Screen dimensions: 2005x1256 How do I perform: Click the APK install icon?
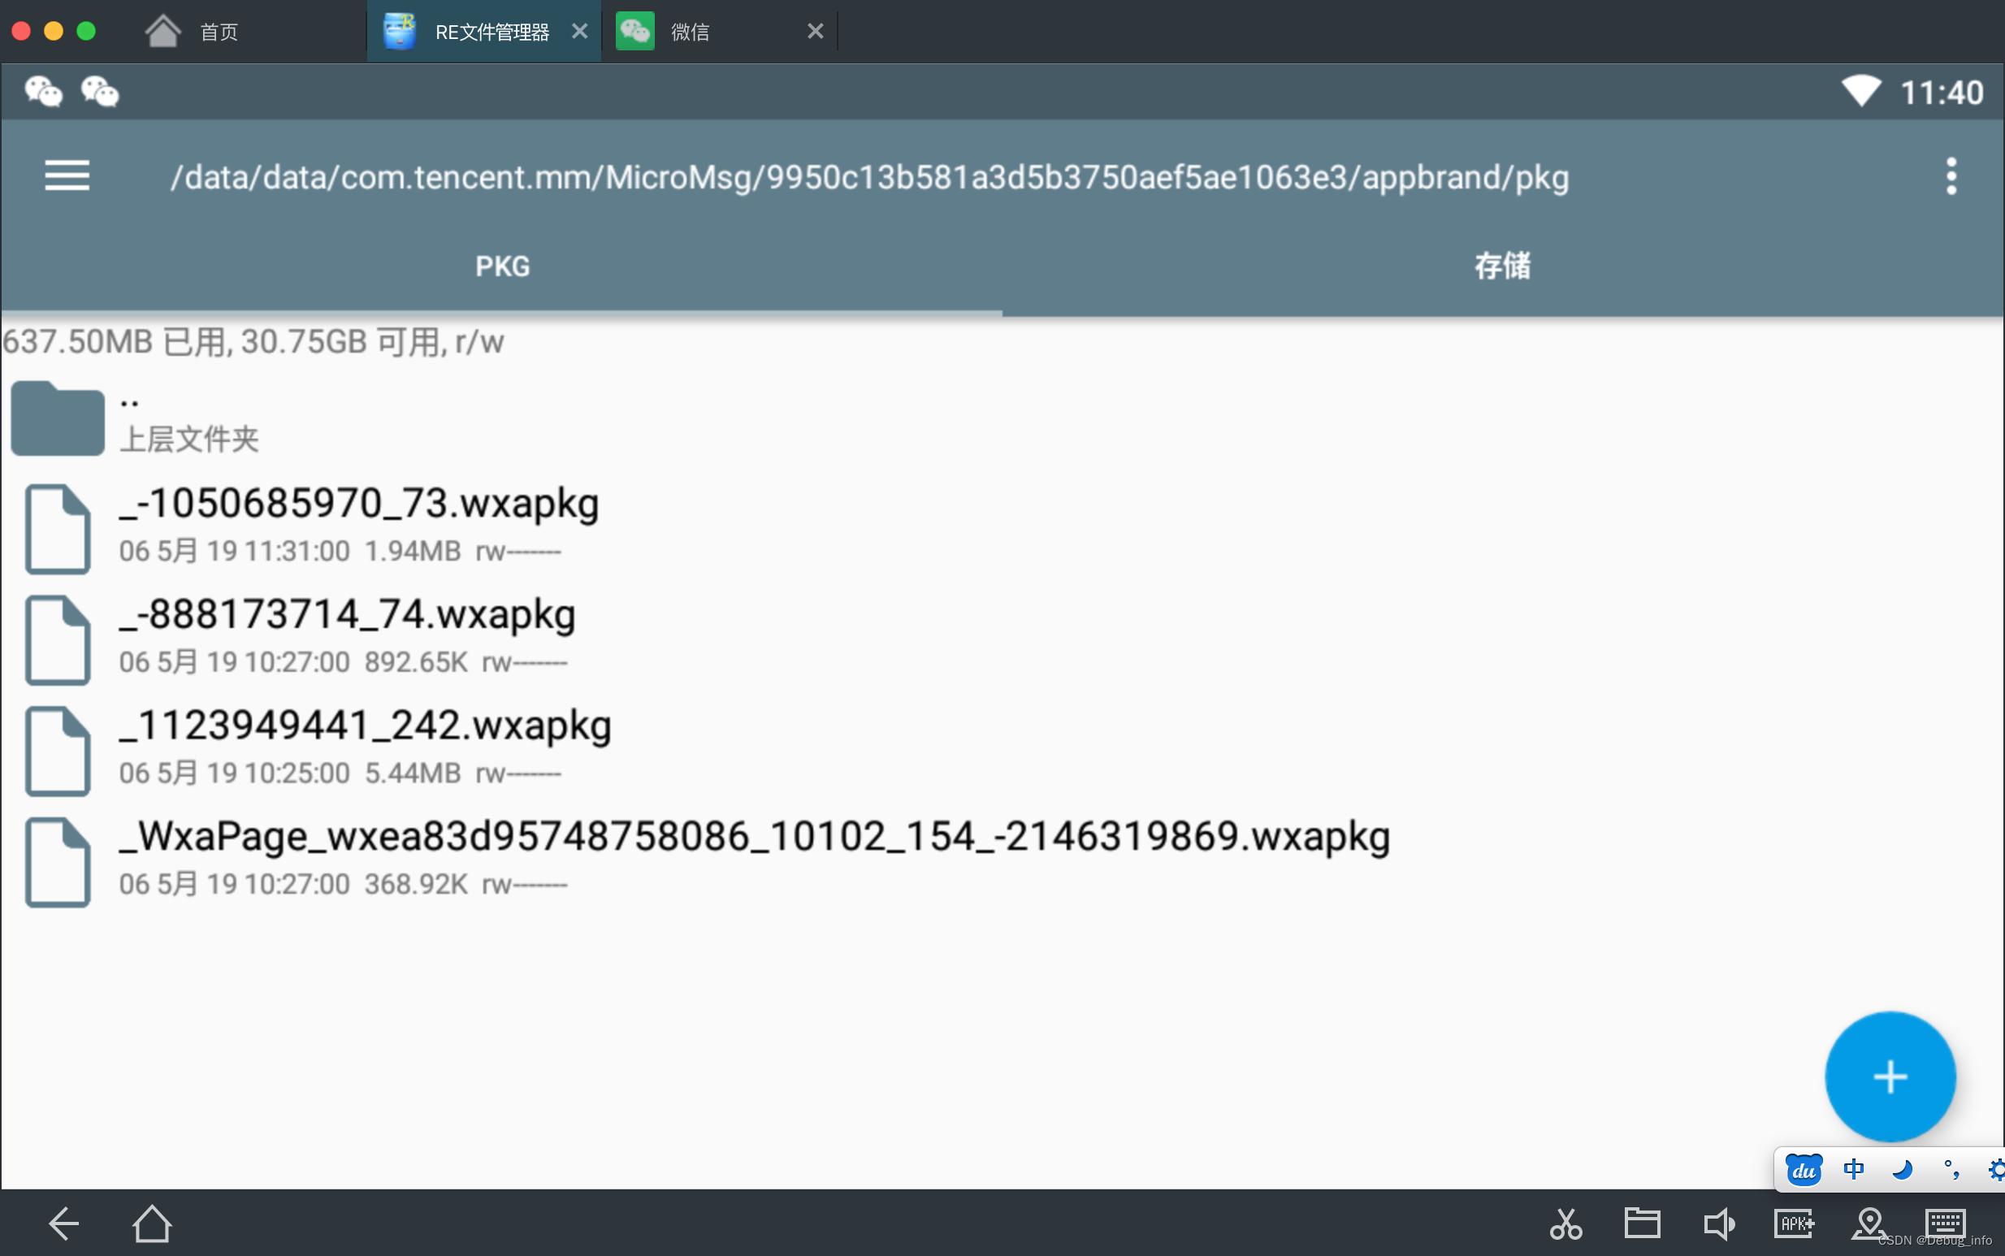(1794, 1224)
